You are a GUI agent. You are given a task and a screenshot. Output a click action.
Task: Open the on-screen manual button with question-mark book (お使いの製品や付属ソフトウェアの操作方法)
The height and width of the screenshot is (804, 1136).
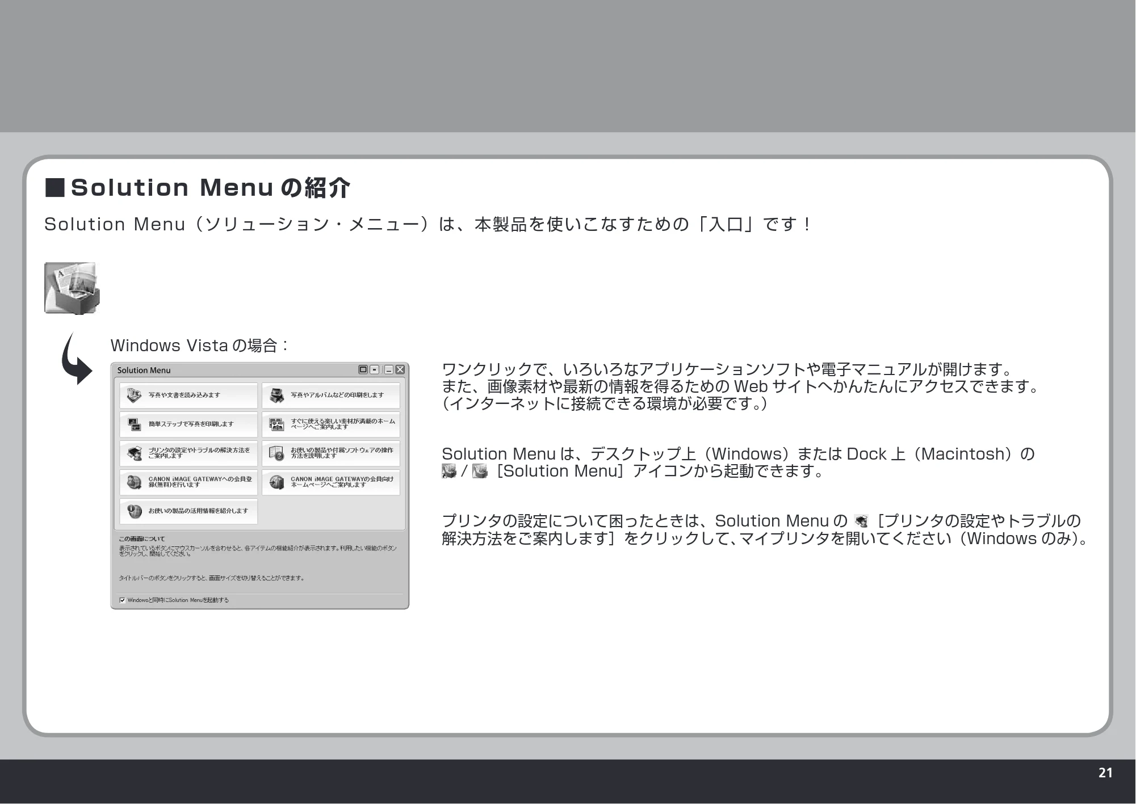coord(331,453)
